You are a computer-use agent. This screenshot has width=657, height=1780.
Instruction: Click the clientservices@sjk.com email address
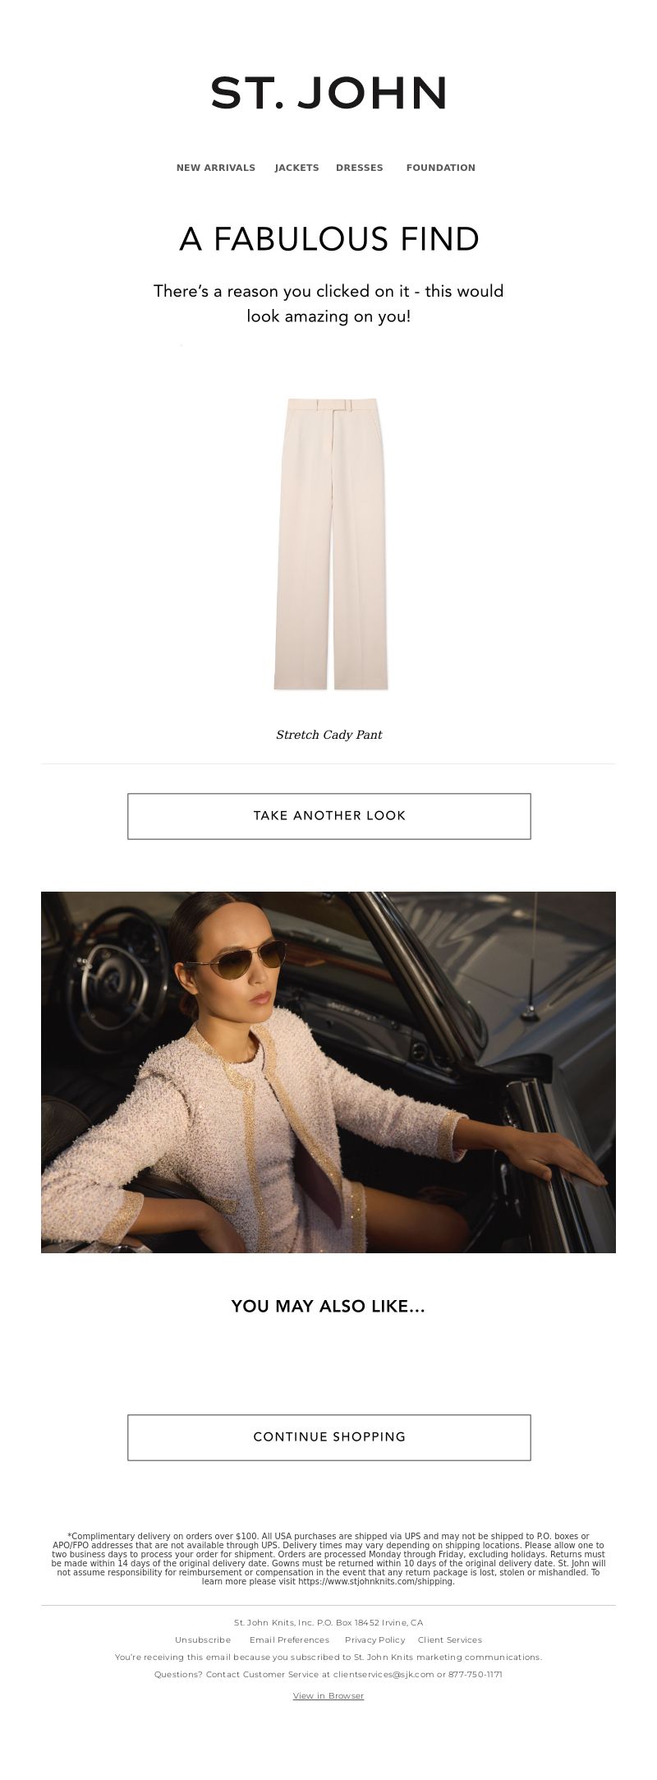pos(384,1674)
